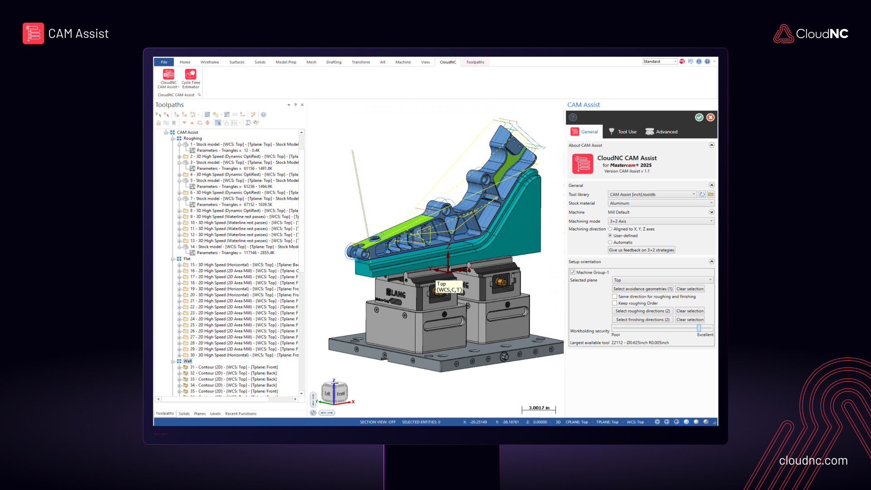871x490 pixels.
Task: Check Keep roughing Order option
Action: [x=615, y=303]
